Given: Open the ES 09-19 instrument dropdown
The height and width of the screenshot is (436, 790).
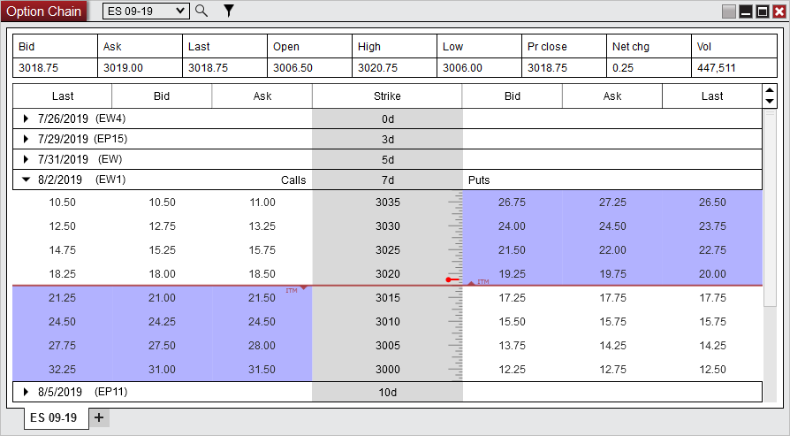Looking at the screenshot, I should [146, 11].
